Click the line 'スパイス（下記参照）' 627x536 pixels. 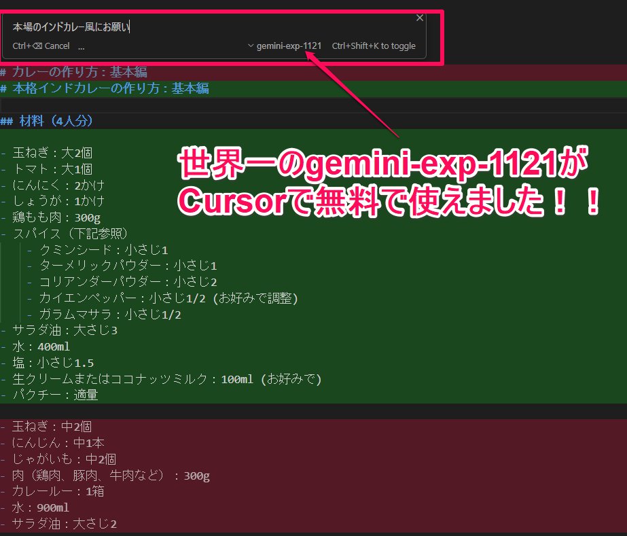(71, 233)
